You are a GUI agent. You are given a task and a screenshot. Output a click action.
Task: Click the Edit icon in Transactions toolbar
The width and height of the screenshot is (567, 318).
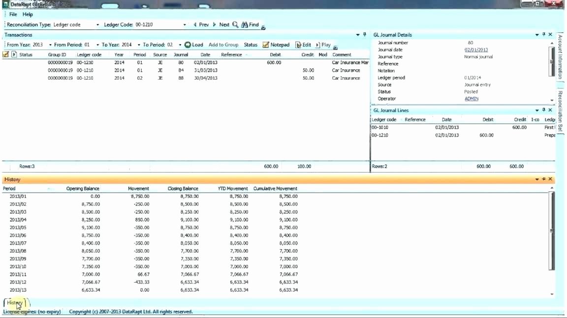(298, 45)
